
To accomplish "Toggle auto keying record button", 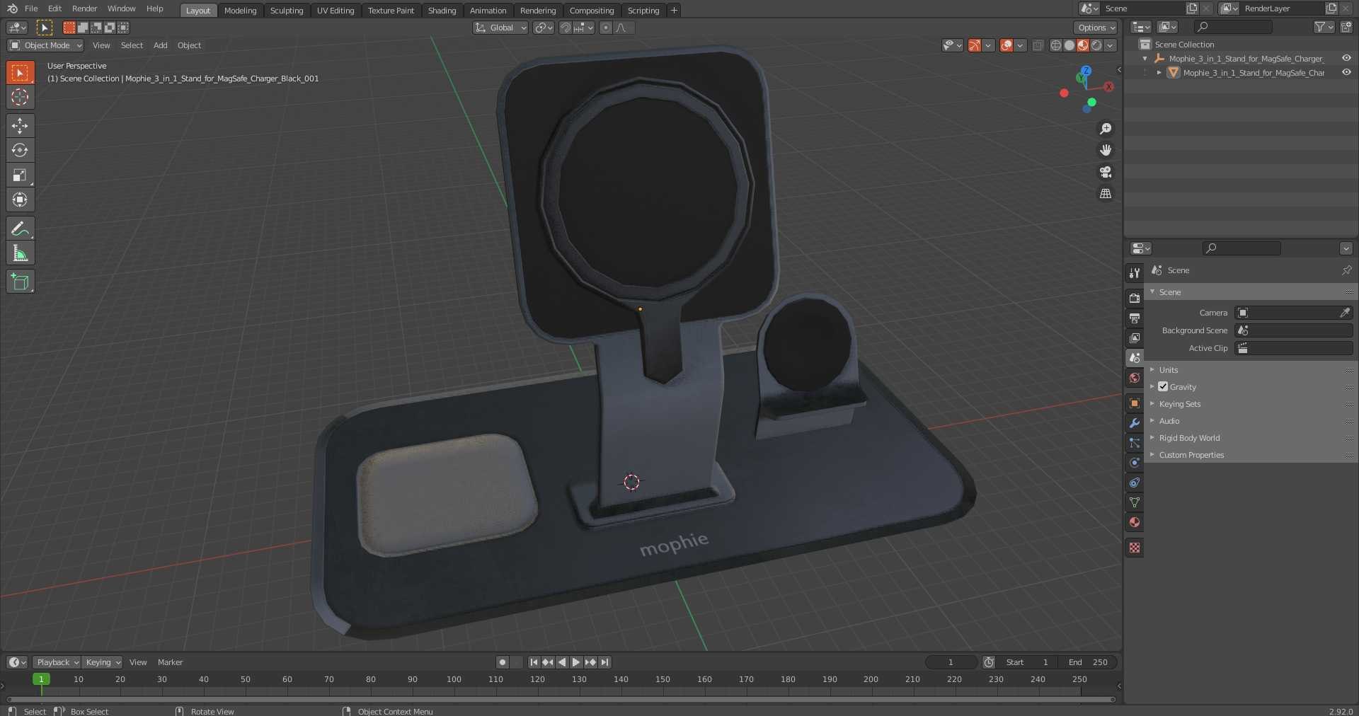I will point(503,662).
